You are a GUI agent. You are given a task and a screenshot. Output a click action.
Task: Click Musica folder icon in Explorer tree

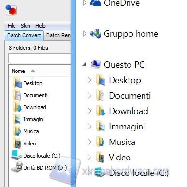click(101, 142)
